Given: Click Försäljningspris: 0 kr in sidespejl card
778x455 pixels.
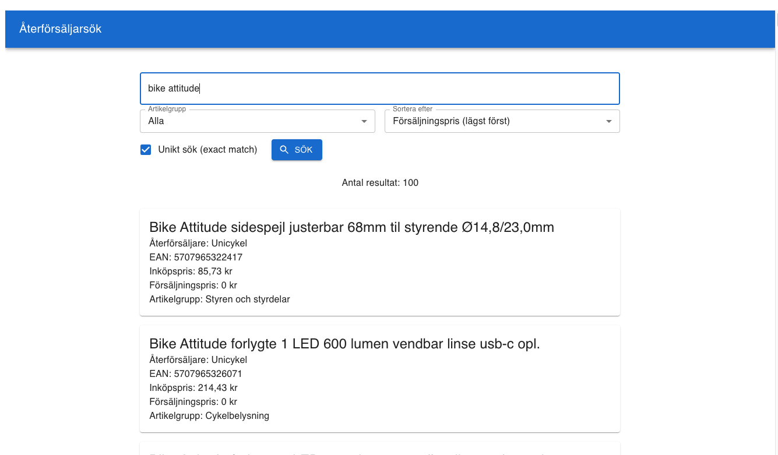Looking at the screenshot, I should click(193, 285).
